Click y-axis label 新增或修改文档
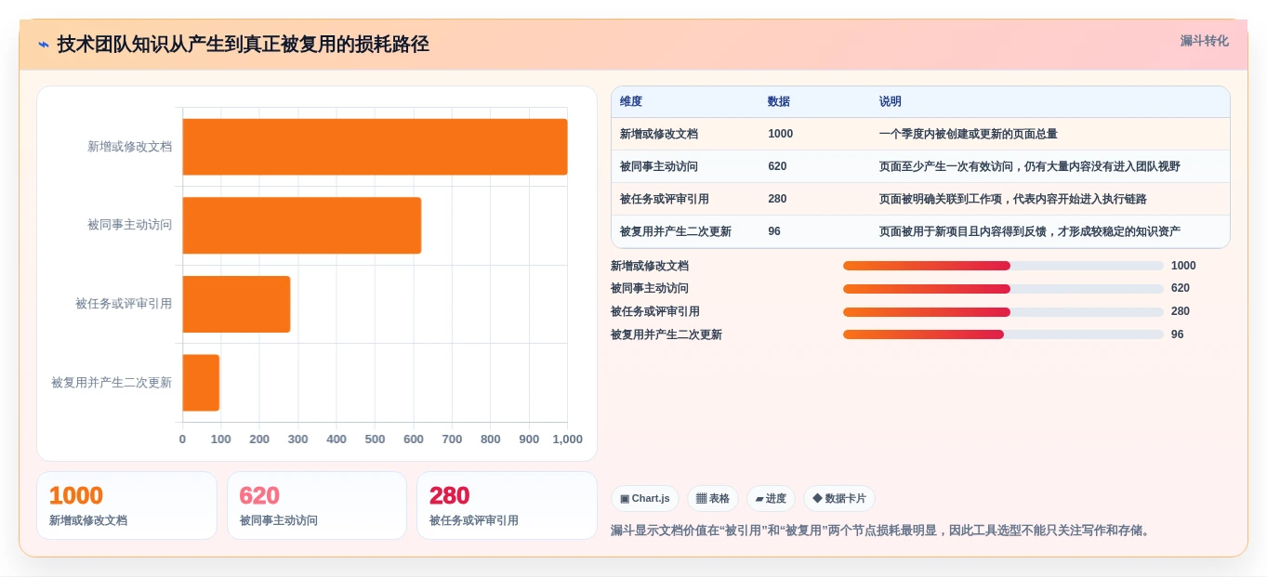This screenshot has width=1267, height=577. click(130, 147)
